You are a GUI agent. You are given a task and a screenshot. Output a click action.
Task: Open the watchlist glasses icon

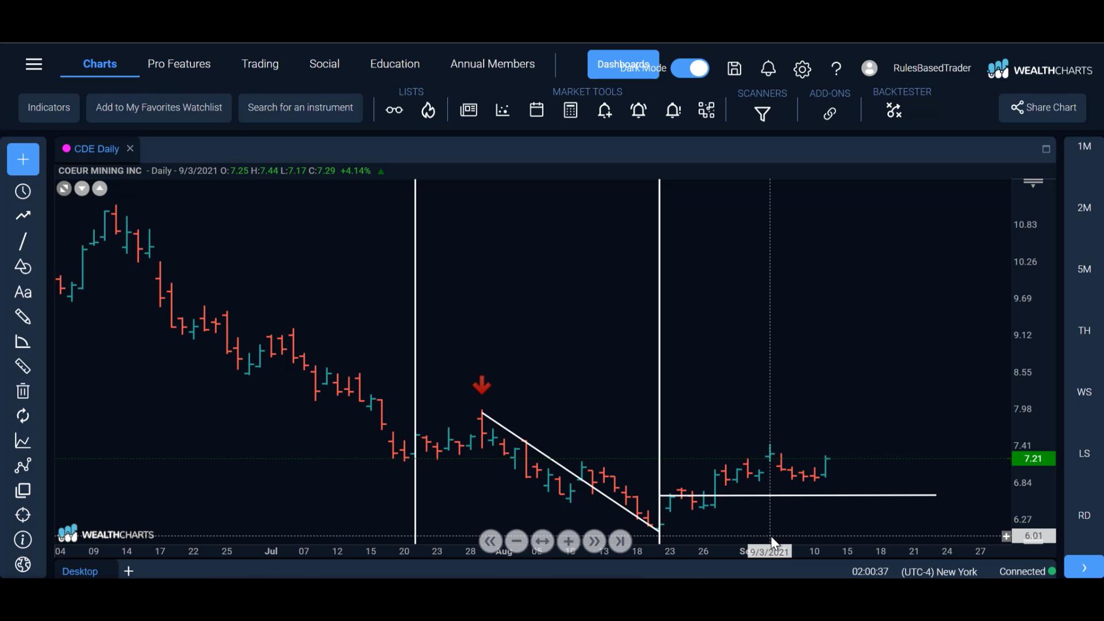point(394,110)
